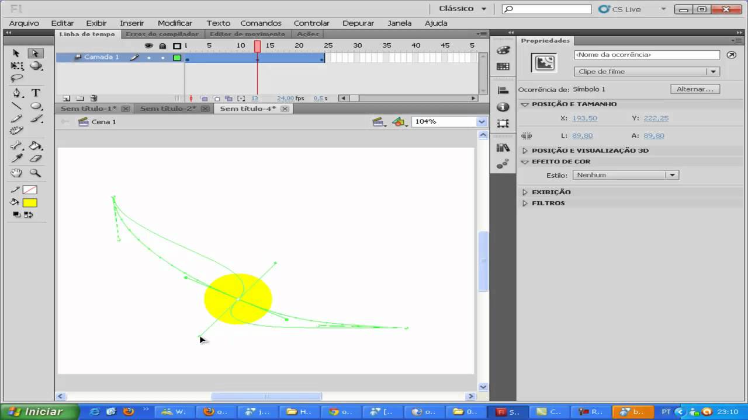Screen dimensions: 748x420
Task: Select the Line tool
Action: click(x=17, y=106)
